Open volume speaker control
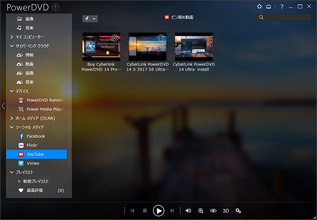 coord(188,211)
